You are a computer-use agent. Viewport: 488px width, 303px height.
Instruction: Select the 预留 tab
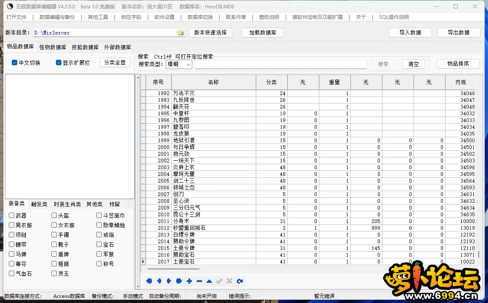[114, 204]
